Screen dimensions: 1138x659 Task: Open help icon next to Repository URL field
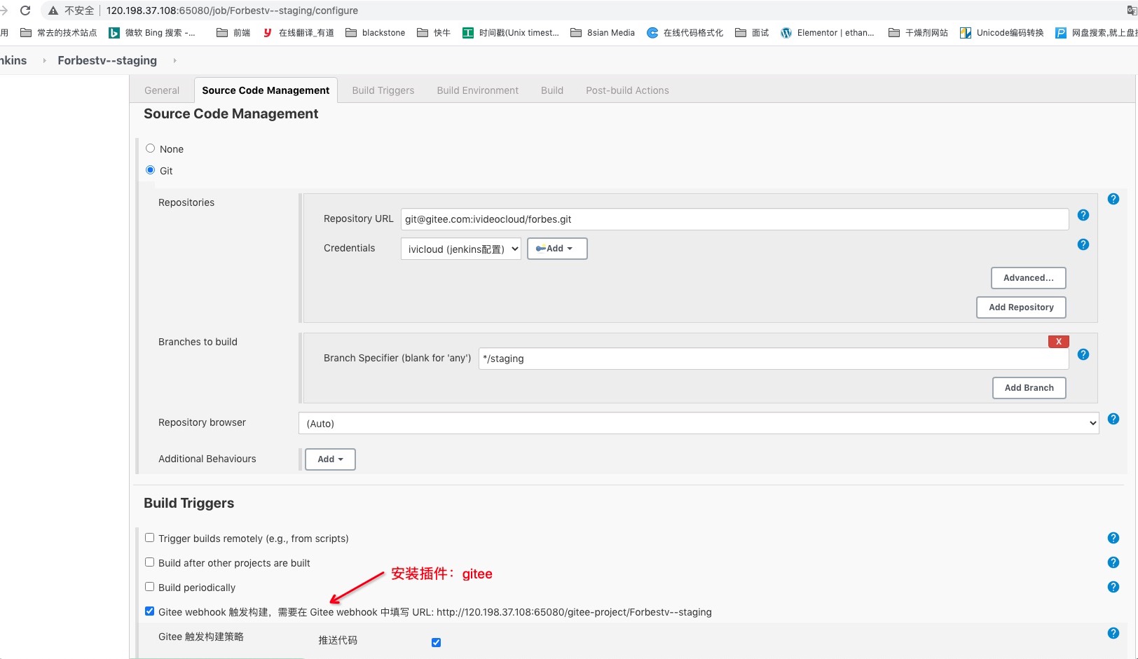coord(1083,215)
